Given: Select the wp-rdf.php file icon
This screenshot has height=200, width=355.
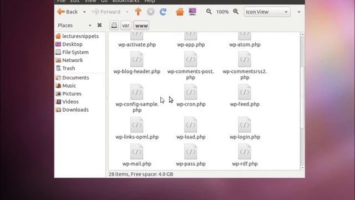Looking at the screenshot, I should [245, 152].
